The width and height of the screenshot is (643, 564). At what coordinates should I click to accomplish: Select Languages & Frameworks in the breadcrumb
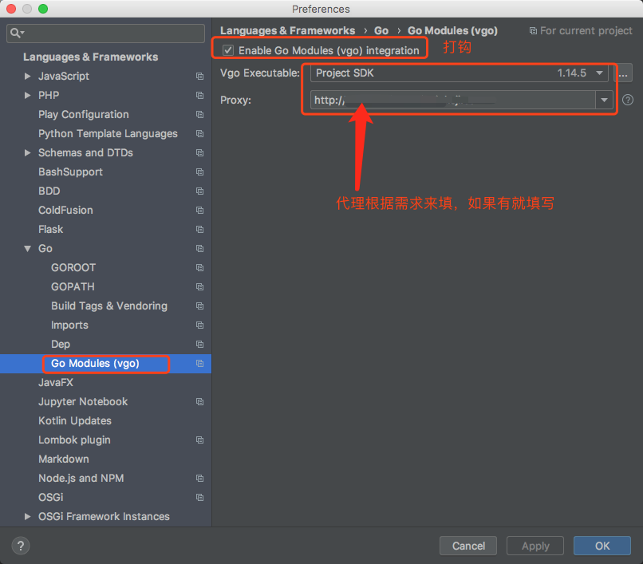[x=287, y=31]
